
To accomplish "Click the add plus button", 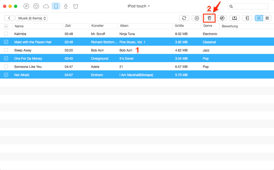I will pos(197,18).
